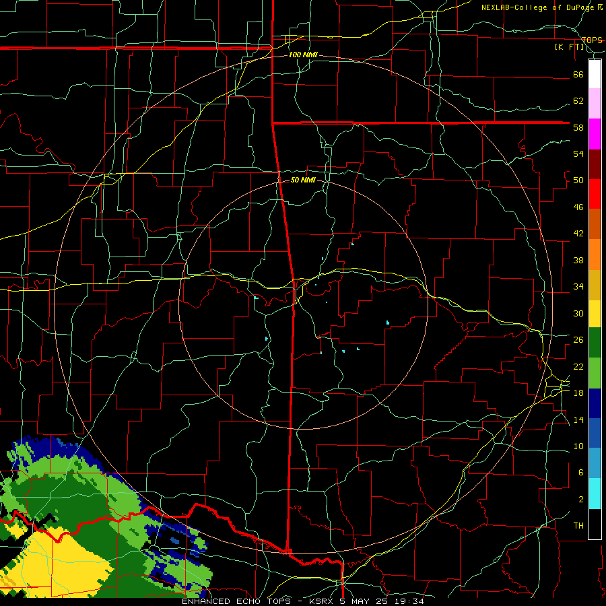Click the "50 NMI" range ring label
This screenshot has width=606, height=606.
303,180
